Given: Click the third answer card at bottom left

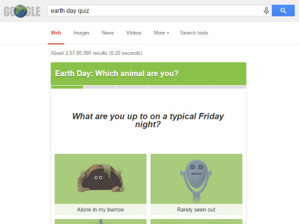Looking at the screenshot, I should pyautogui.click(x=100, y=222).
